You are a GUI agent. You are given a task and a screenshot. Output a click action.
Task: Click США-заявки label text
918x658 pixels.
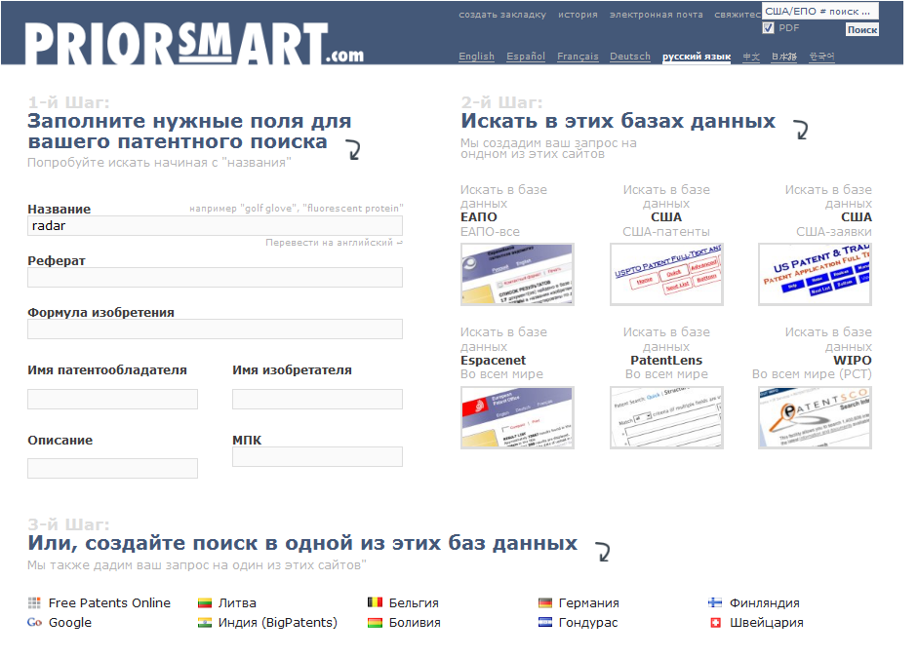tap(834, 232)
